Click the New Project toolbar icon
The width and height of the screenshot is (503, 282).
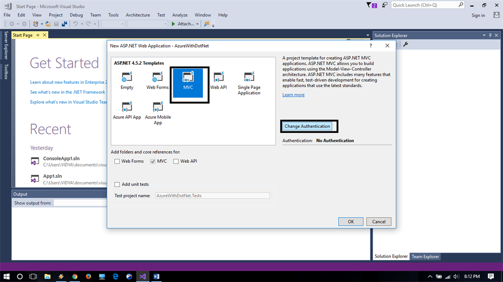click(35, 24)
